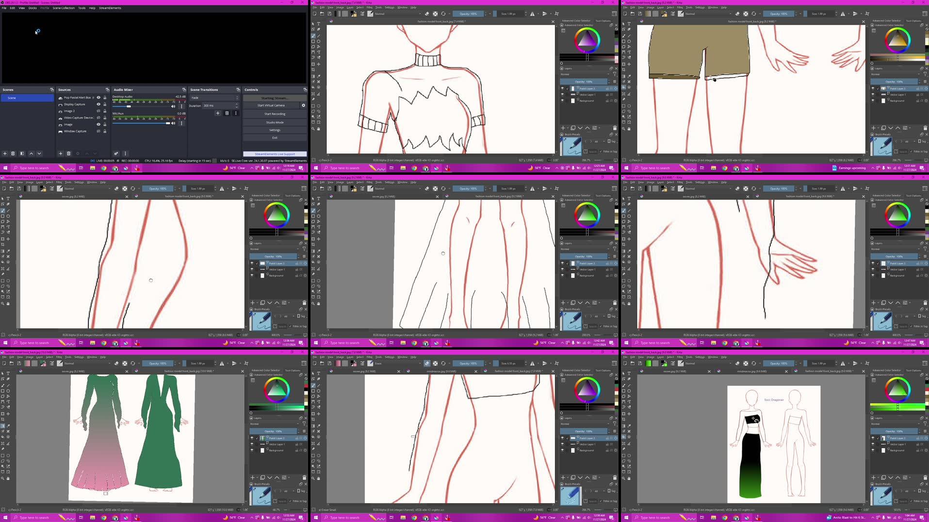The height and width of the screenshot is (522, 929).
Task: Open the Filter menu in turtleneck Krita window
Action: tap(369, 7)
